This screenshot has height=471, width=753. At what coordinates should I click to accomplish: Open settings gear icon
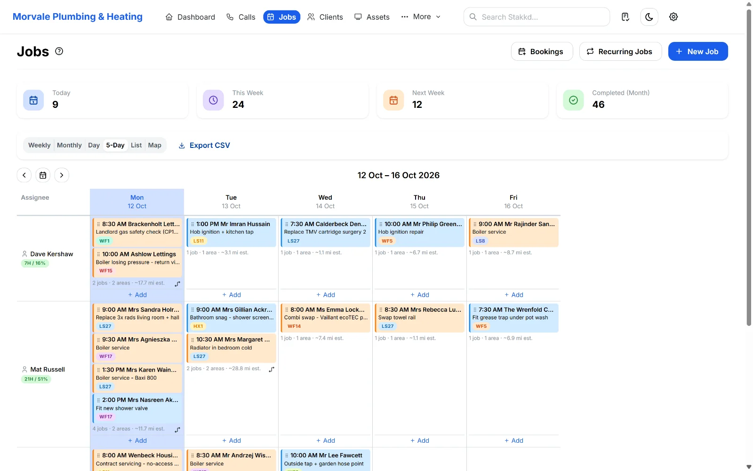673,17
